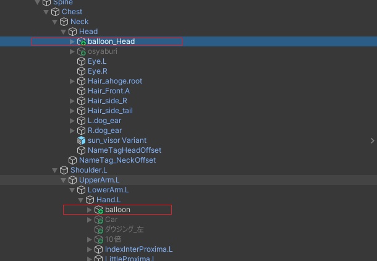Expand the L.dog_ear node
The height and width of the screenshot is (261, 377).
(x=72, y=121)
